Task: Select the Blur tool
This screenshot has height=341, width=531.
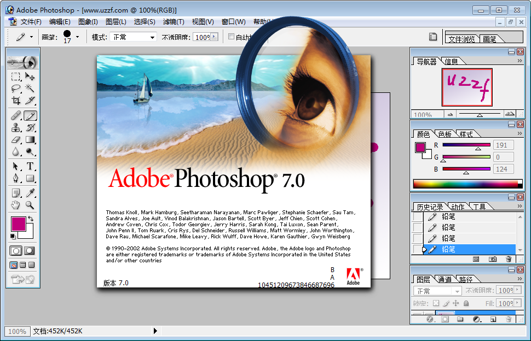Action: pyautogui.click(x=15, y=151)
